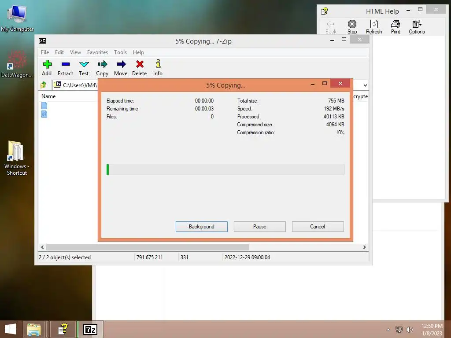Open the Windows Start button
The height and width of the screenshot is (338, 451).
[11, 329]
